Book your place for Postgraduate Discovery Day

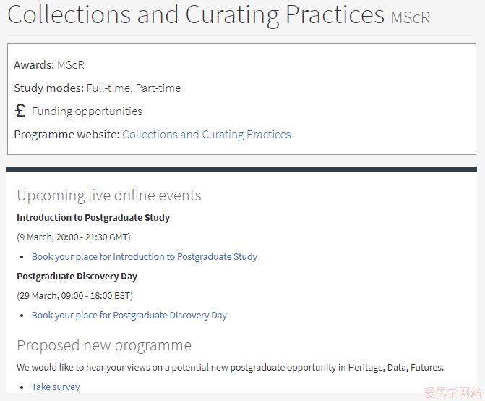[129, 315]
